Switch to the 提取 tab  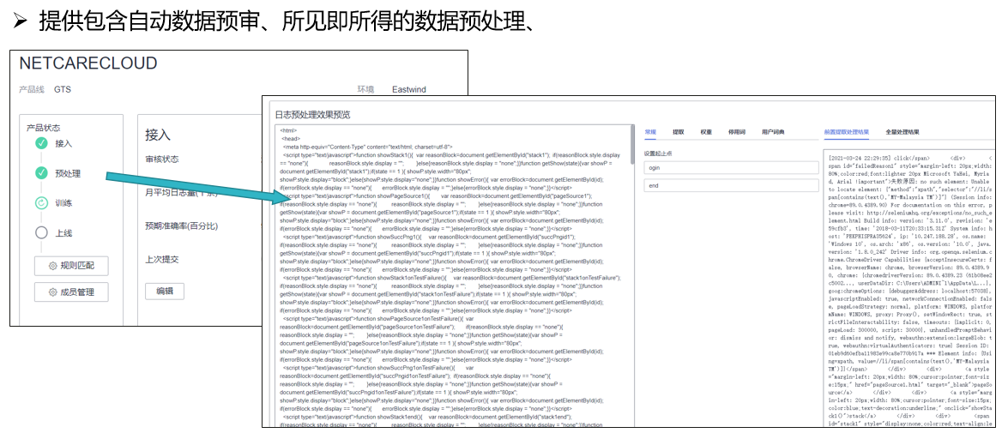(x=679, y=132)
